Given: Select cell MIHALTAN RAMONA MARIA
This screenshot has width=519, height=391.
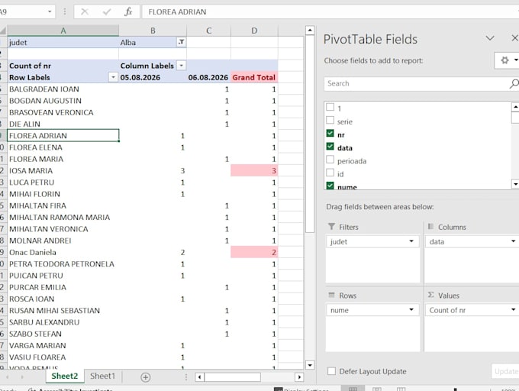Looking at the screenshot, I should click(x=63, y=217).
